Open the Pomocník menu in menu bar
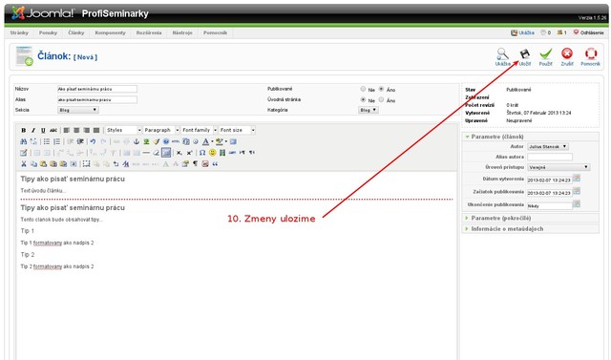The height and width of the screenshot is (360, 611). click(215, 33)
